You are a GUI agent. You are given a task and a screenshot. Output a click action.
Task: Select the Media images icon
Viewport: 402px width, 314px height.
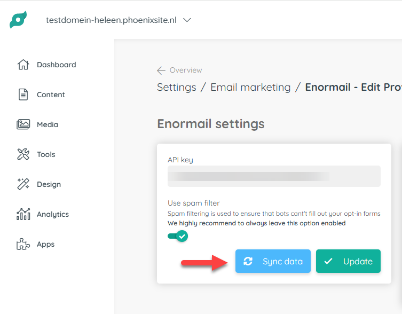point(23,124)
